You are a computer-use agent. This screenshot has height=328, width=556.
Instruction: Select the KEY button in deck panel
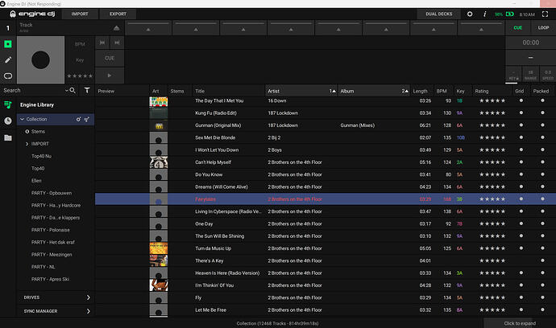tap(513, 74)
